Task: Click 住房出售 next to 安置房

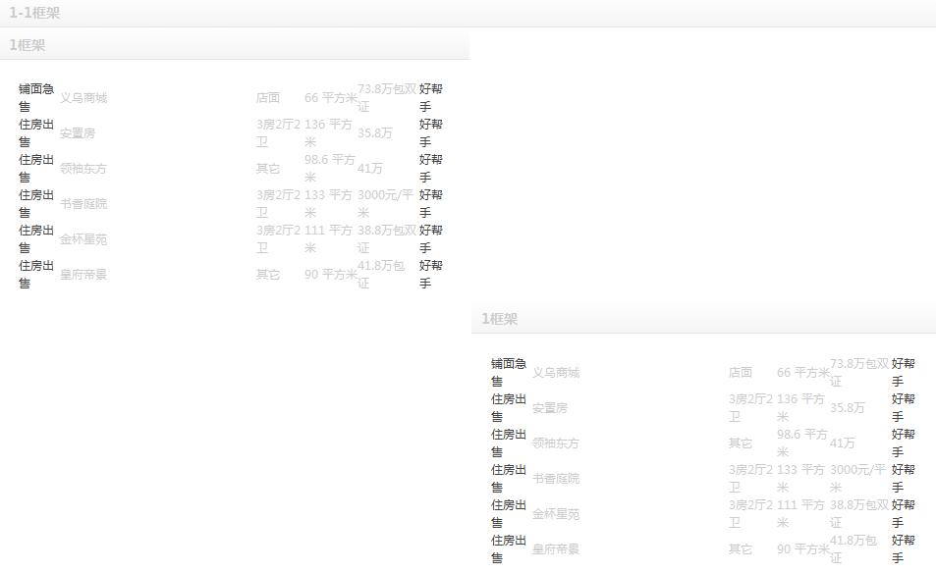Action: (x=35, y=132)
